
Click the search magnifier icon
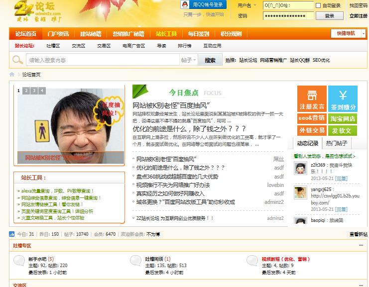[x=17, y=60]
